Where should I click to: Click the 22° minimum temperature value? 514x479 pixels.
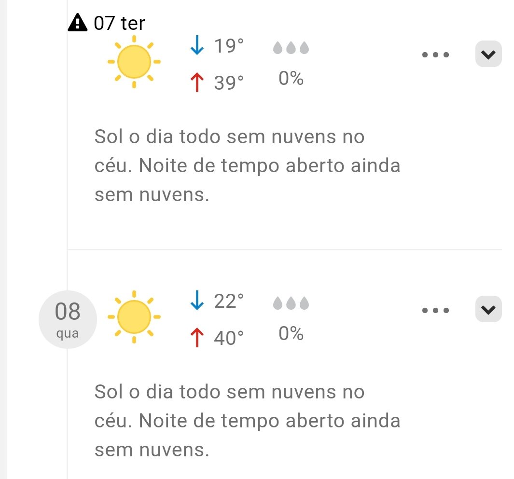[229, 301]
